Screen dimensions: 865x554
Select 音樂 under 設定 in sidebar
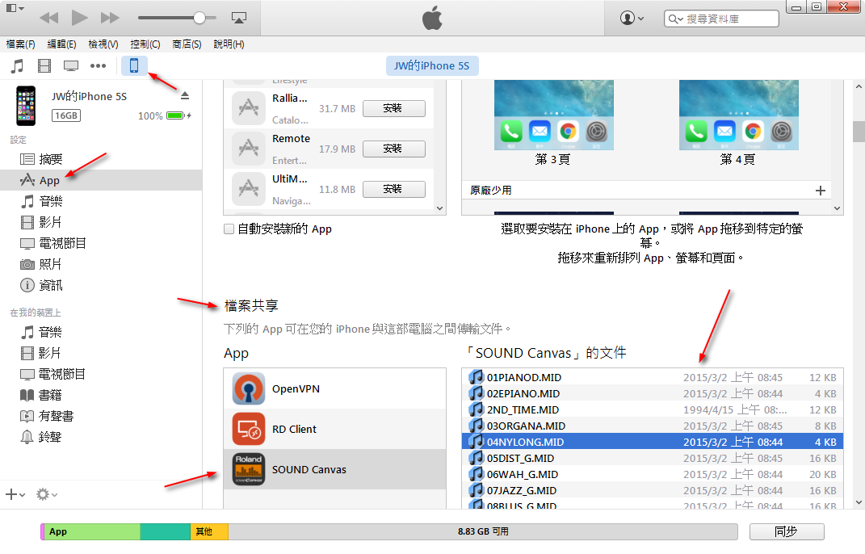tap(101, 201)
